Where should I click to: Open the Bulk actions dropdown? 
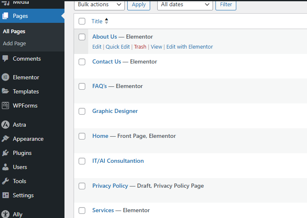click(99, 5)
